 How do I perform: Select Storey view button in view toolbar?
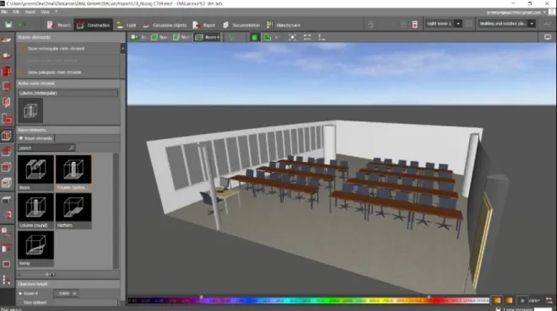click(181, 37)
